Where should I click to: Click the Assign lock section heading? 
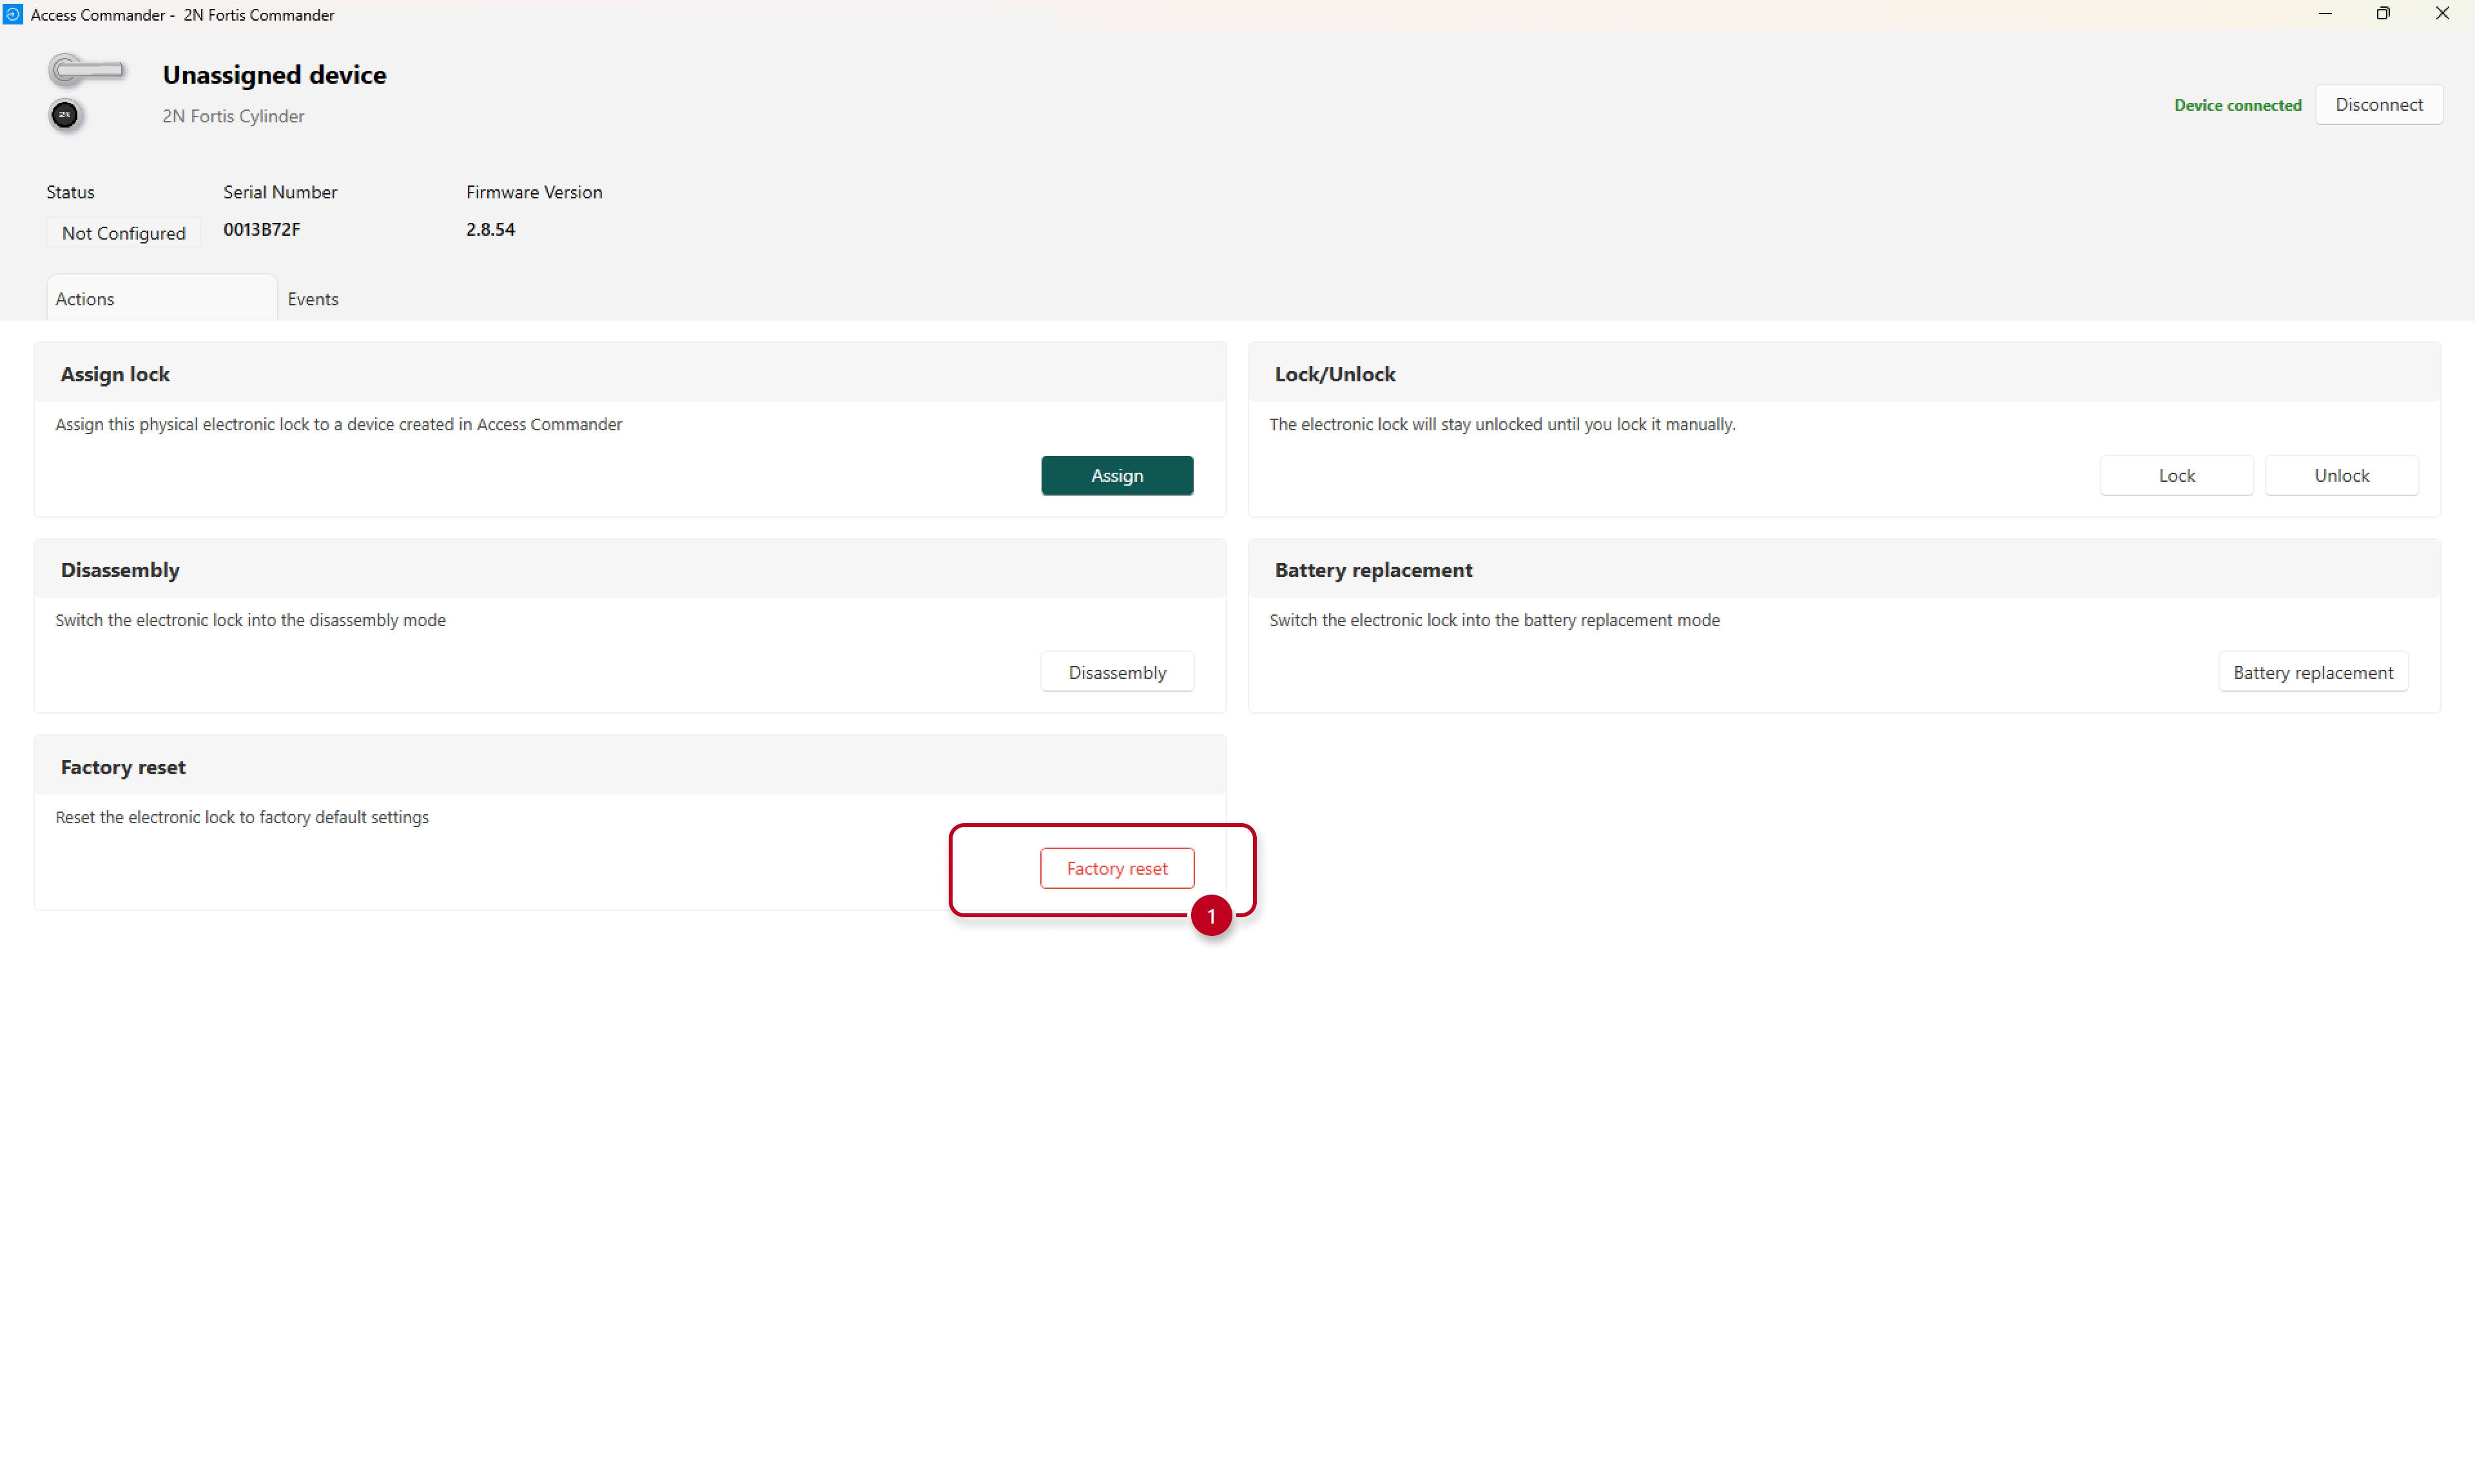click(115, 374)
